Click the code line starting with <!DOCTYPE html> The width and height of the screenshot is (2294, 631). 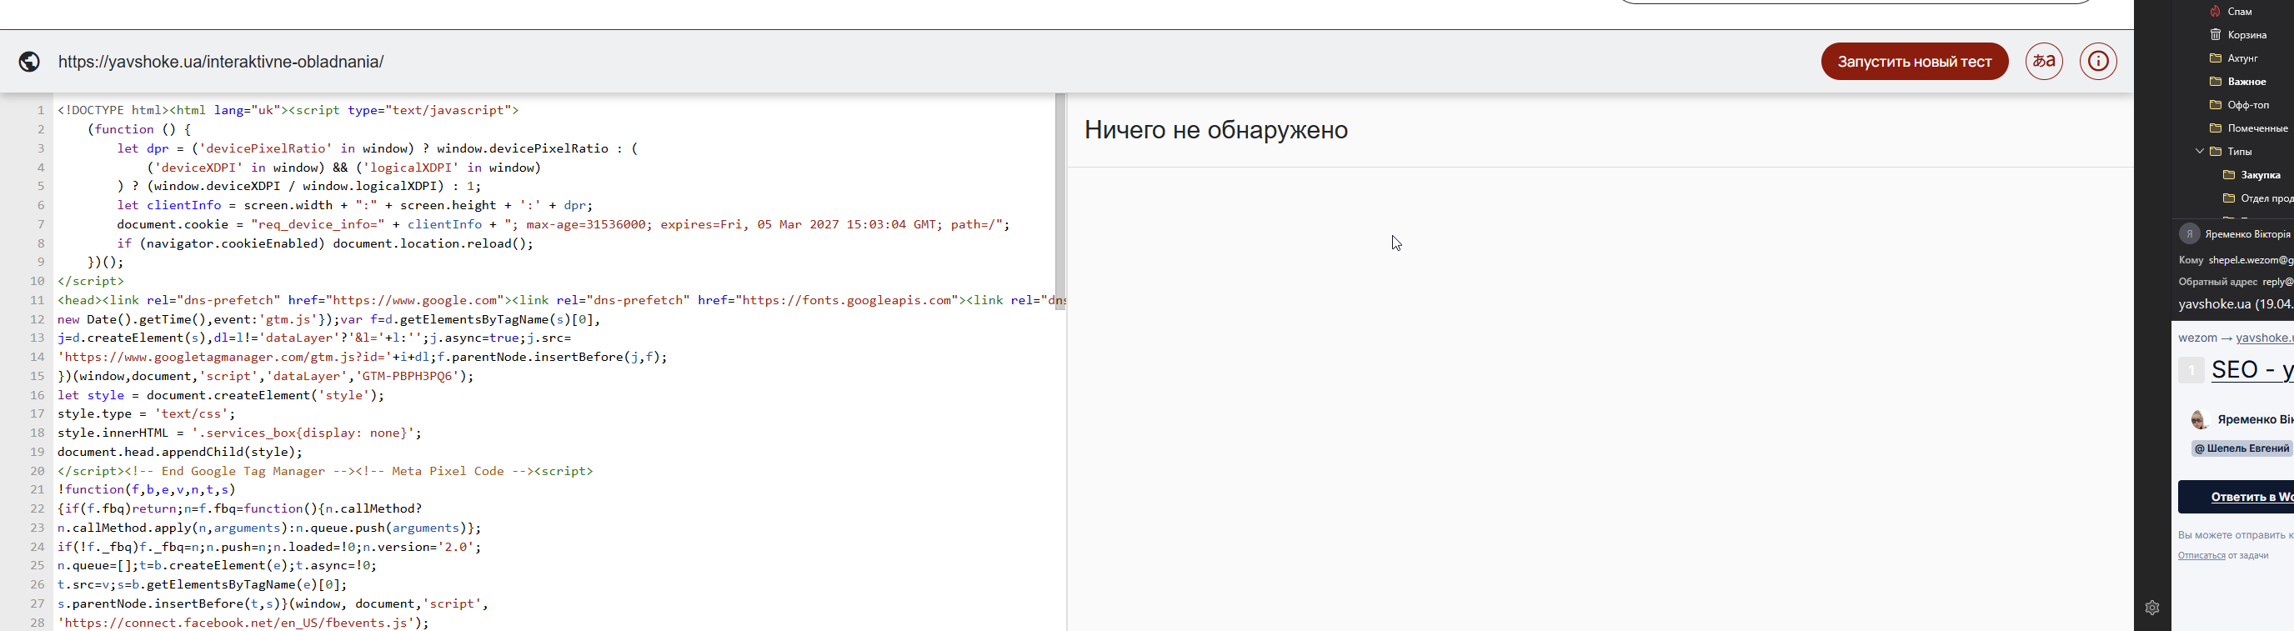(x=288, y=110)
